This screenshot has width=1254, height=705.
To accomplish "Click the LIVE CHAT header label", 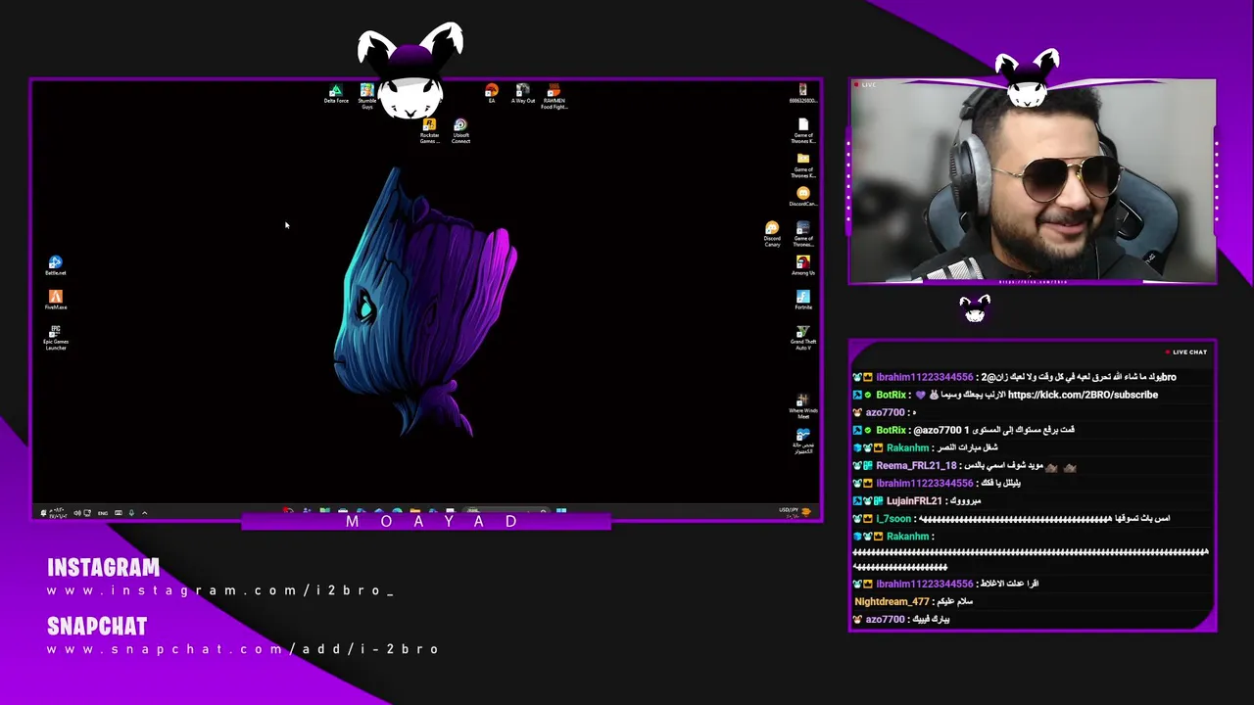I will point(1186,352).
